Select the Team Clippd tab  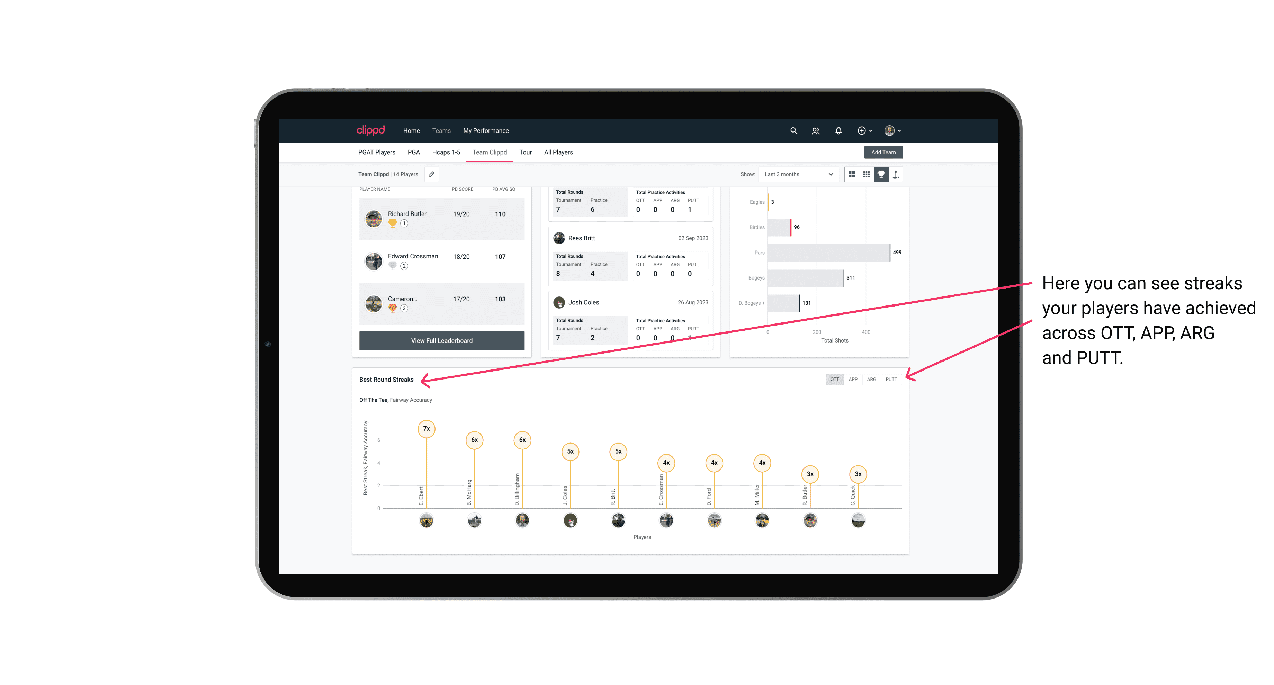(490, 152)
